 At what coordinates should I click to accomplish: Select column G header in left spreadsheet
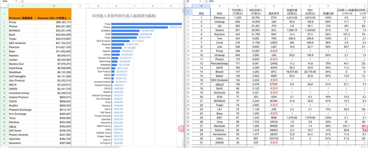(153, 6)
